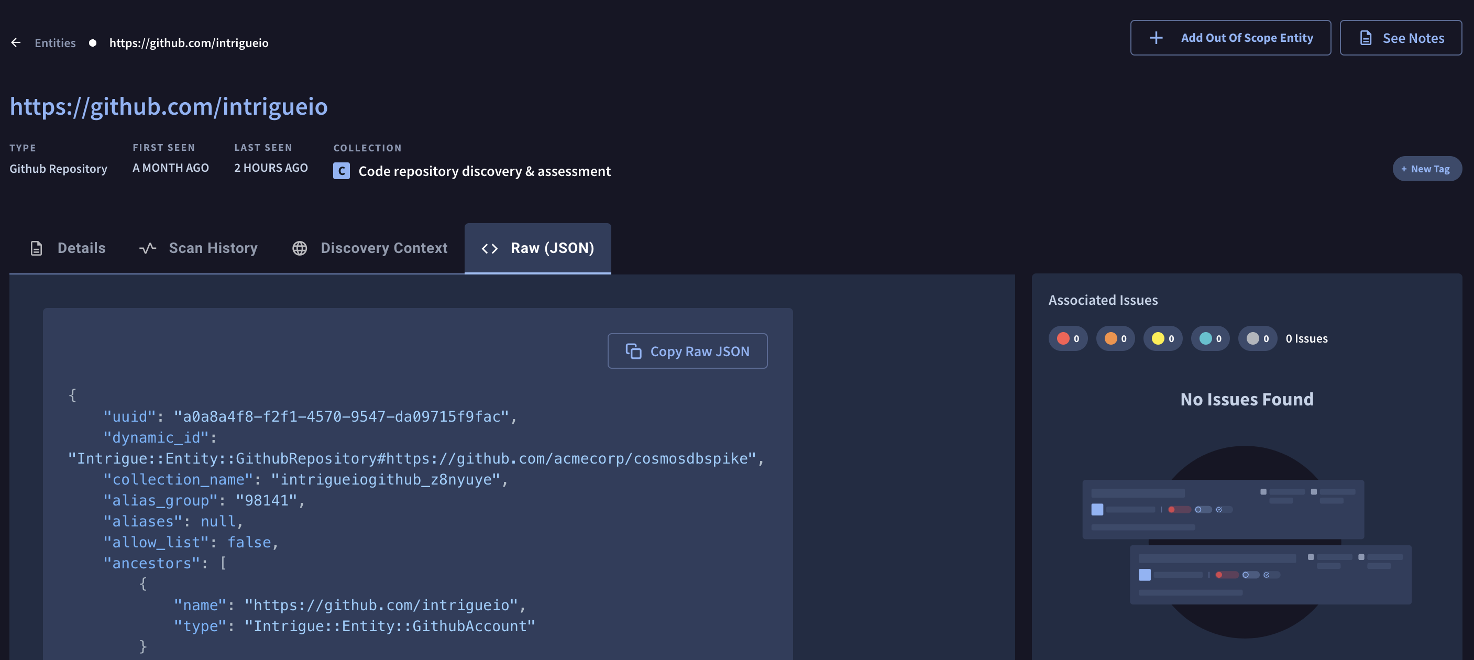This screenshot has height=660, width=1474.
Task: Click the alias_group value 98141
Action: (267, 501)
